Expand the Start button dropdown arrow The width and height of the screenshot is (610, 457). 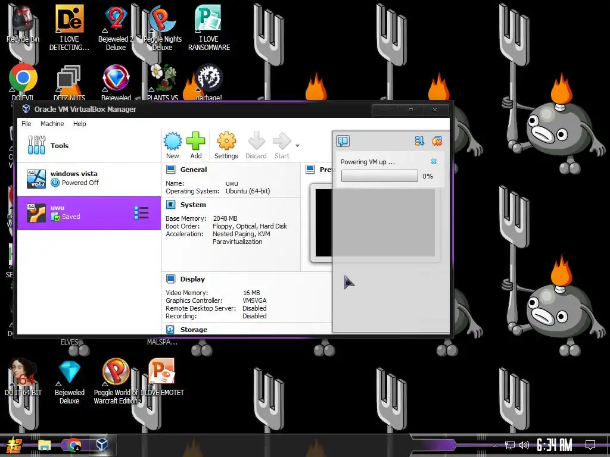pyautogui.click(x=298, y=146)
